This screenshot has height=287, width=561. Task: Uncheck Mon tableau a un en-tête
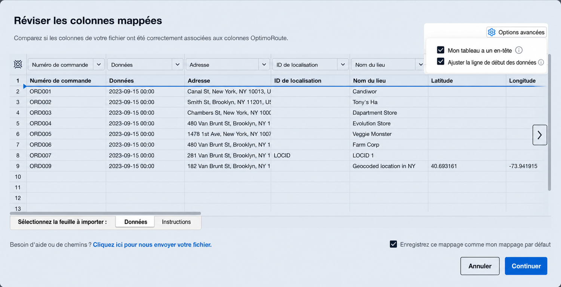tap(441, 50)
